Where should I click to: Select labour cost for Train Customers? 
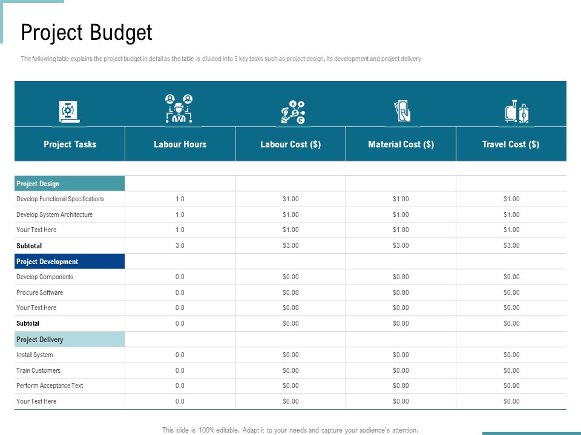290,370
